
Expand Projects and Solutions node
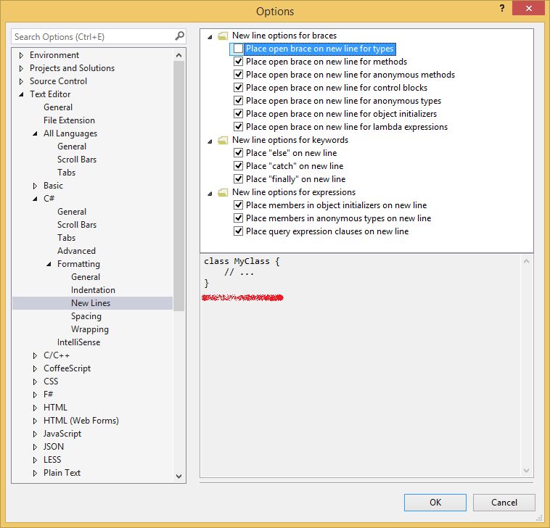pyautogui.click(x=21, y=68)
